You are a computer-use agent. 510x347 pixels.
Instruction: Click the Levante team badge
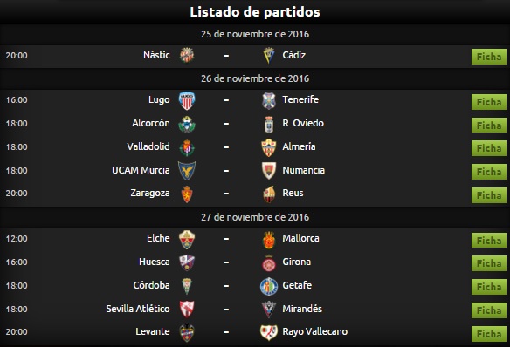pyautogui.click(x=187, y=333)
